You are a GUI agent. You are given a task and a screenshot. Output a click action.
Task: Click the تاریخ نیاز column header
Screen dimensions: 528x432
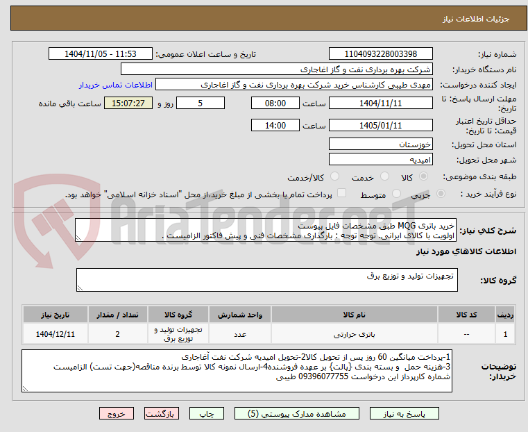pyautogui.click(x=56, y=315)
